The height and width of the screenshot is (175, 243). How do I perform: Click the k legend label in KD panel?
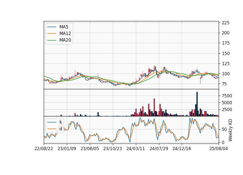point(60,122)
